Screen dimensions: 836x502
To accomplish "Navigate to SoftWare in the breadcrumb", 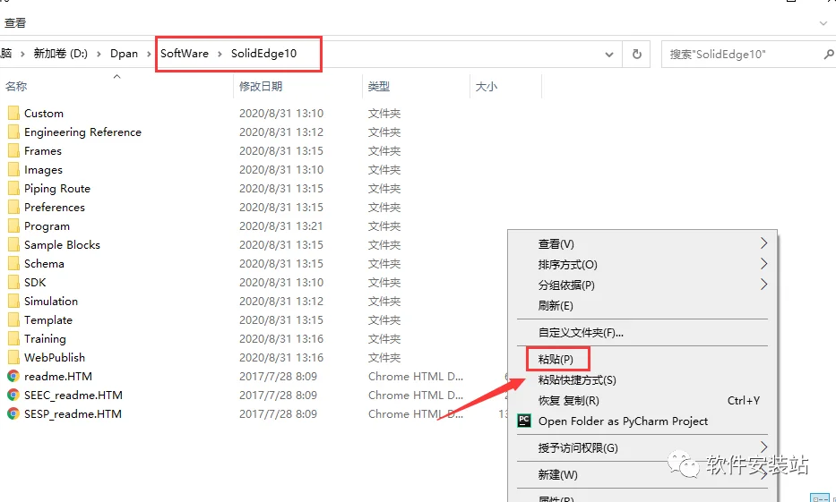I will [x=185, y=54].
